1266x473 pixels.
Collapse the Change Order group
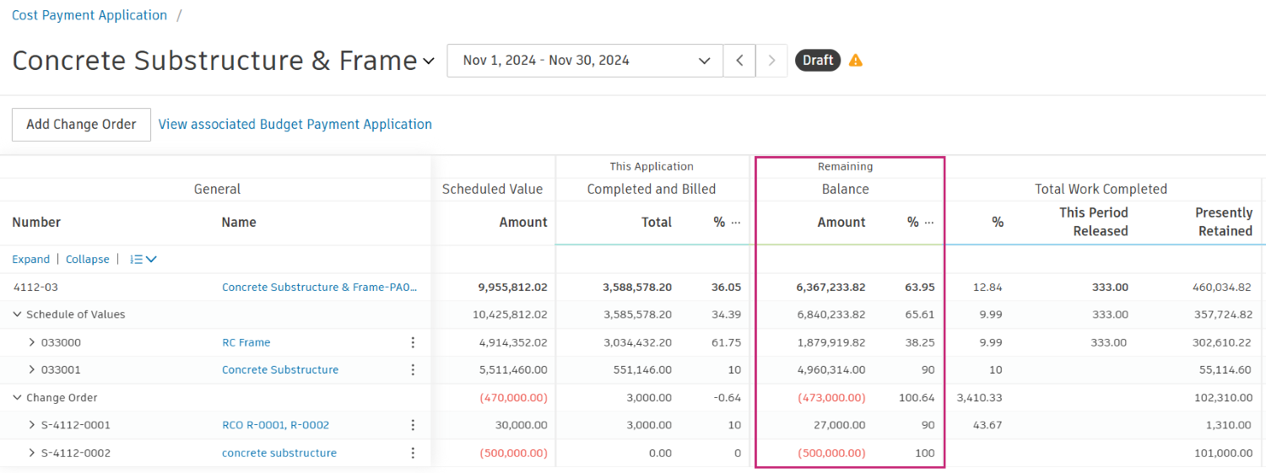[17, 397]
